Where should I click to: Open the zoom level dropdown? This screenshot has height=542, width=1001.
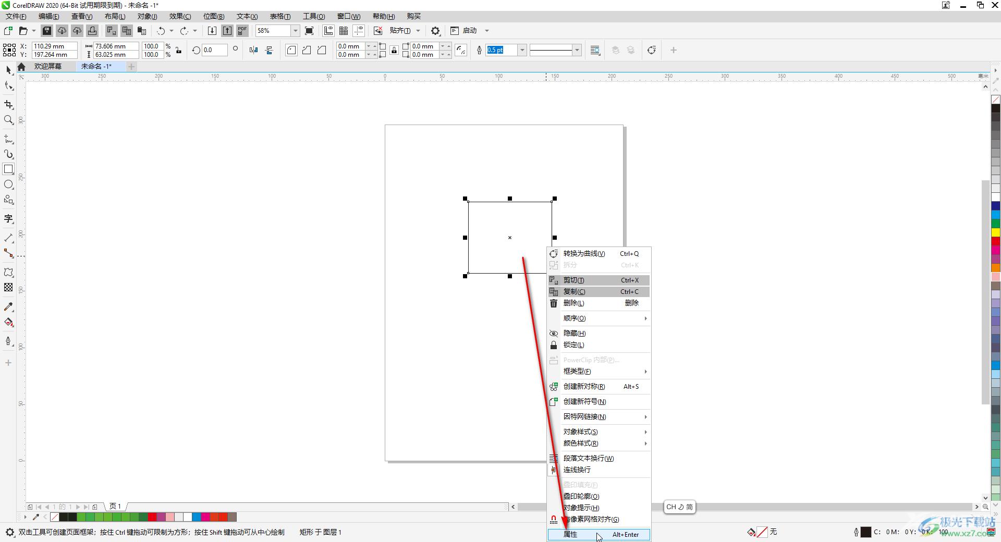[x=295, y=31]
